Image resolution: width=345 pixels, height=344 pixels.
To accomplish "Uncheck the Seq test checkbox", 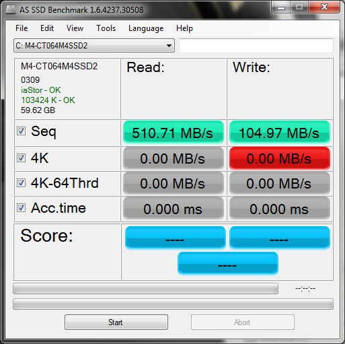I will pyautogui.click(x=22, y=131).
